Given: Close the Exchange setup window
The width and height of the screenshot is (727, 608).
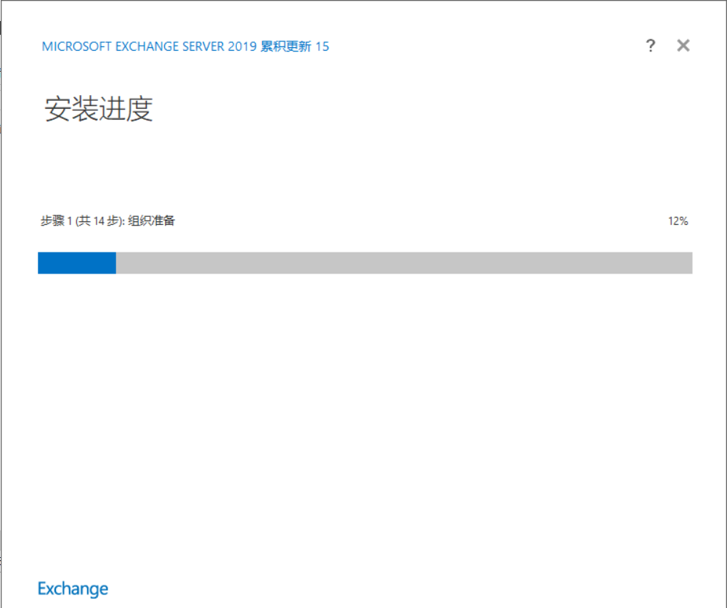Looking at the screenshot, I should tap(683, 46).
